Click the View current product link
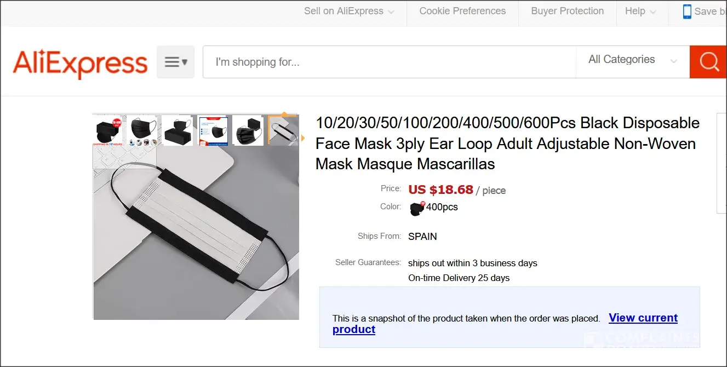The height and width of the screenshot is (367, 727). point(643,318)
